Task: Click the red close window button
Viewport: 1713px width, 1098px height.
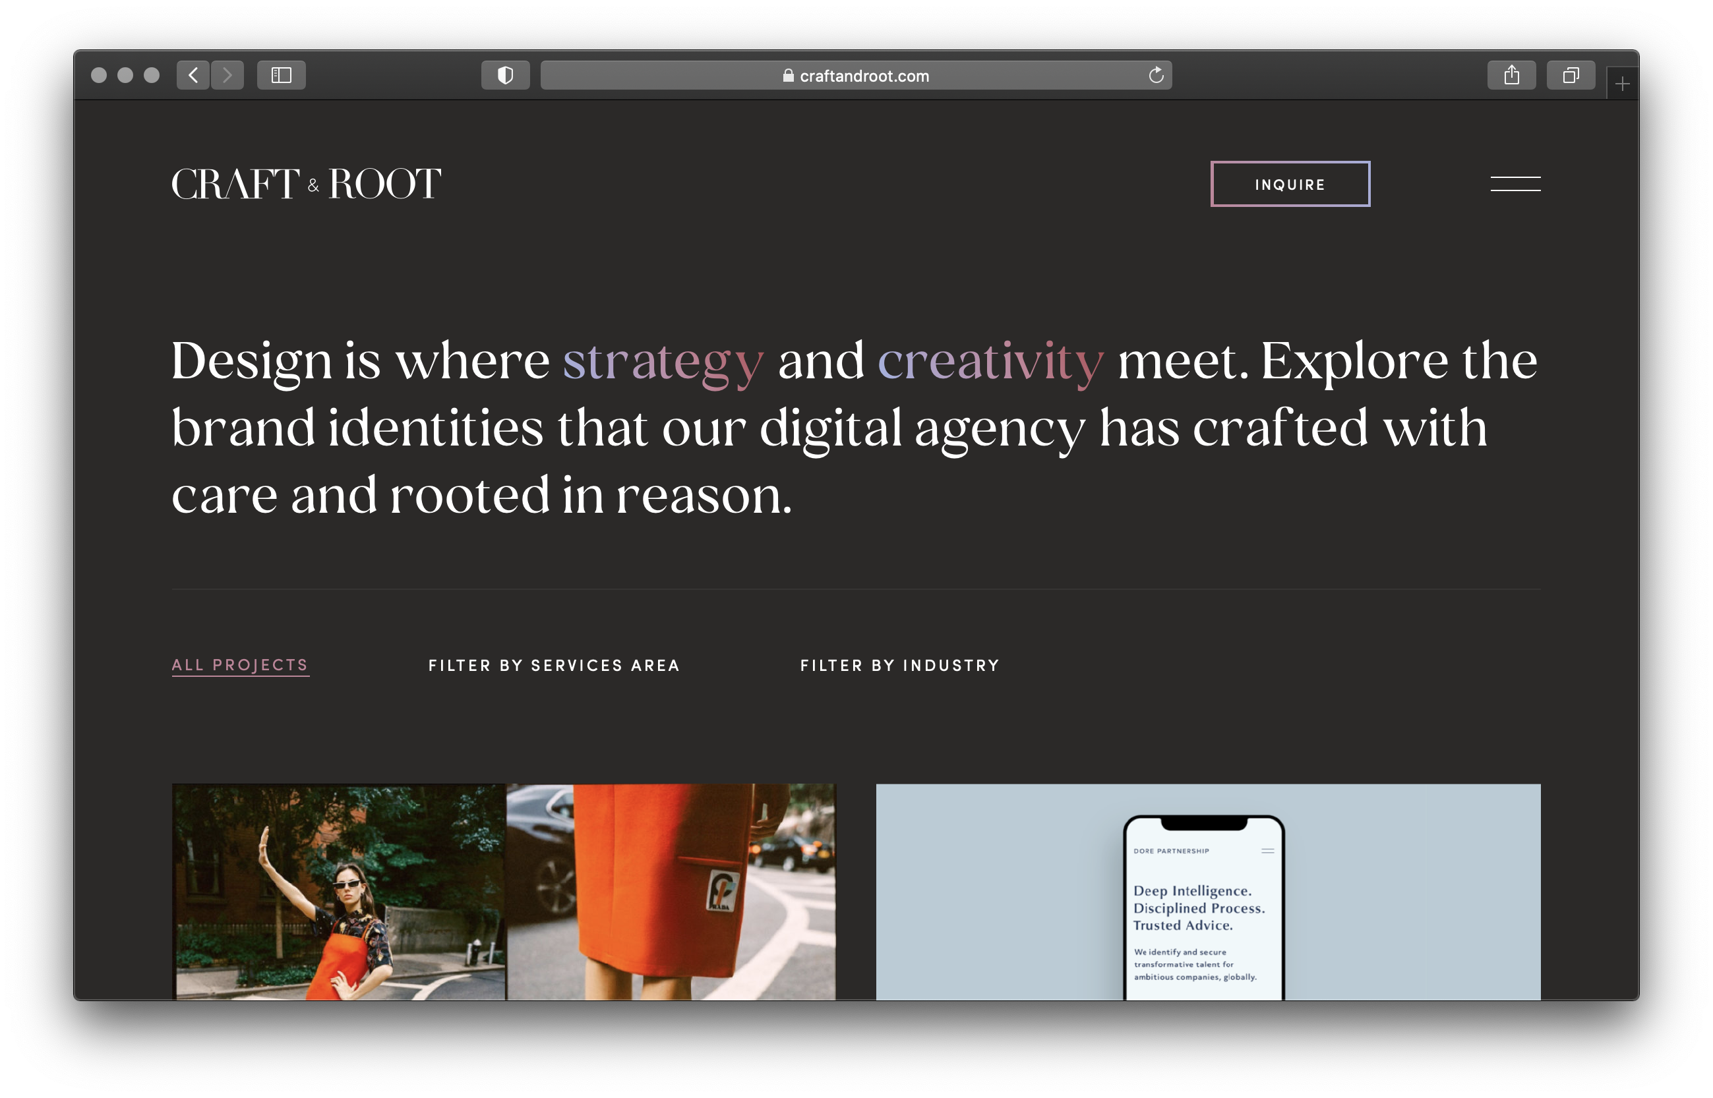Action: tap(99, 75)
